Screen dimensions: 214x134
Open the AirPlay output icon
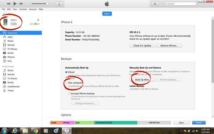(59, 4)
